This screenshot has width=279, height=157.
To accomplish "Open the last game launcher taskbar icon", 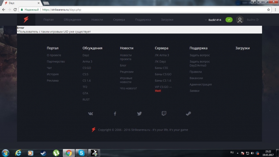I will (x=94, y=153).
